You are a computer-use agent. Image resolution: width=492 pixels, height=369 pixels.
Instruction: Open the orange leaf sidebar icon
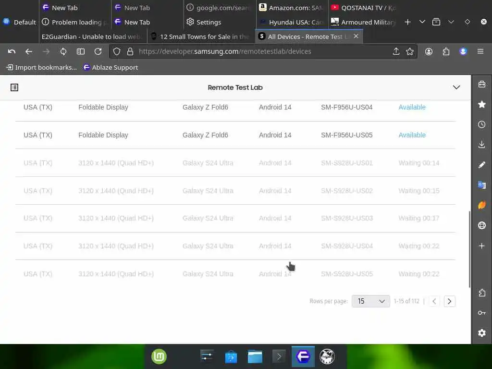coord(482,205)
